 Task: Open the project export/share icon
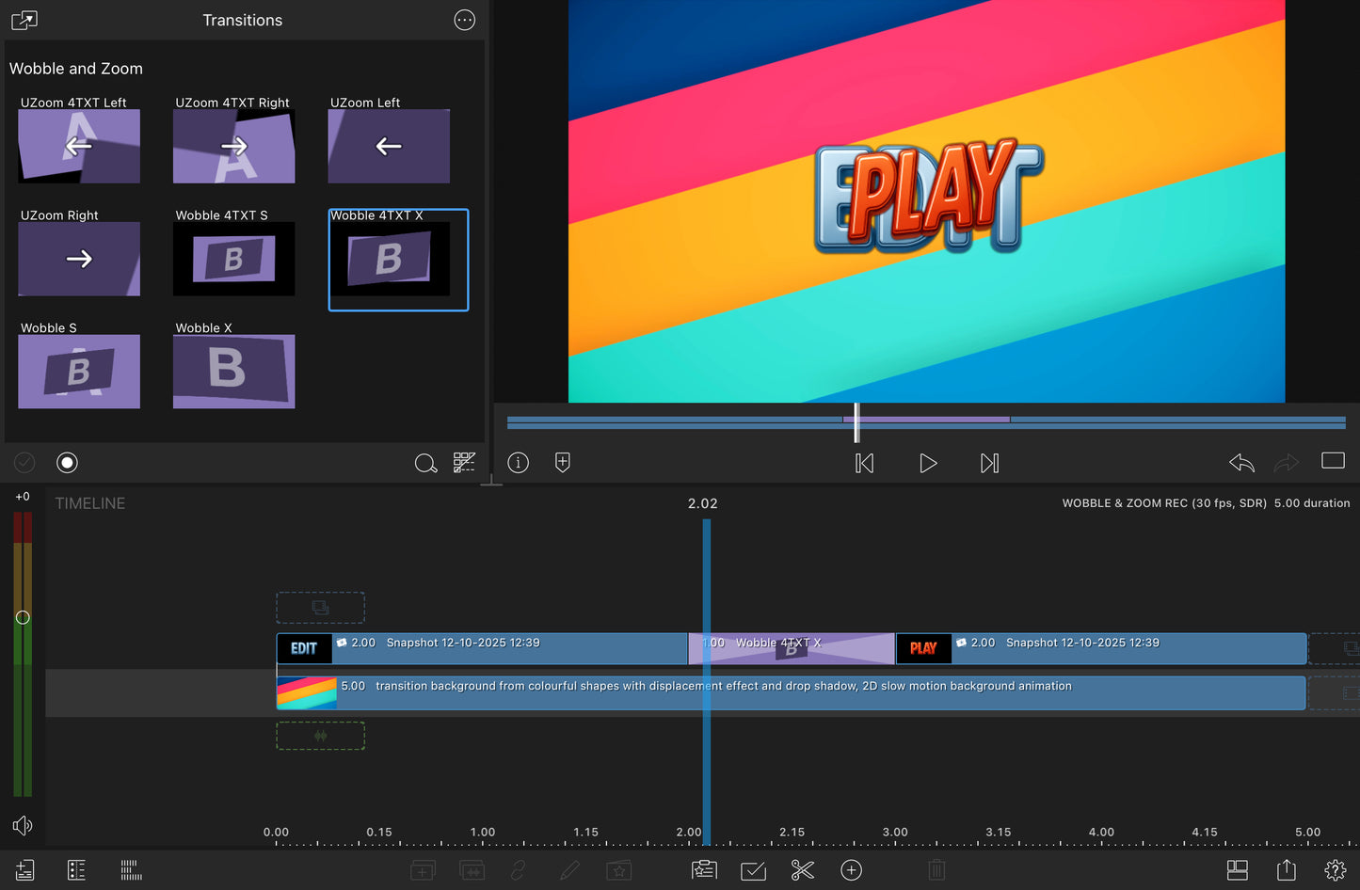point(1287,870)
